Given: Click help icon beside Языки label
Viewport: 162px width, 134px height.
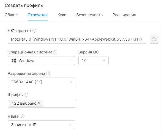Looking at the screenshot, I should [23, 116].
